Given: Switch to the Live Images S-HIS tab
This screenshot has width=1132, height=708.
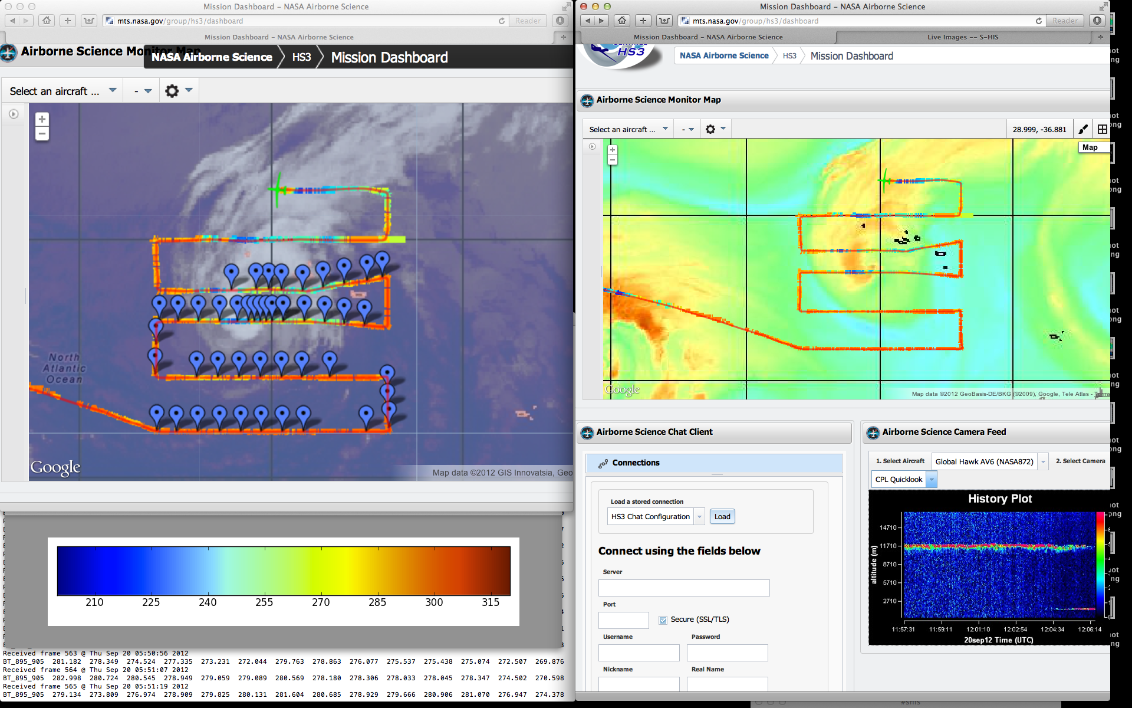Looking at the screenshot, I should [x=962, y=37].
